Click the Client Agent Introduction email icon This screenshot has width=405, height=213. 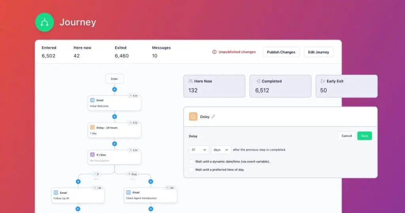click(129, 192)
